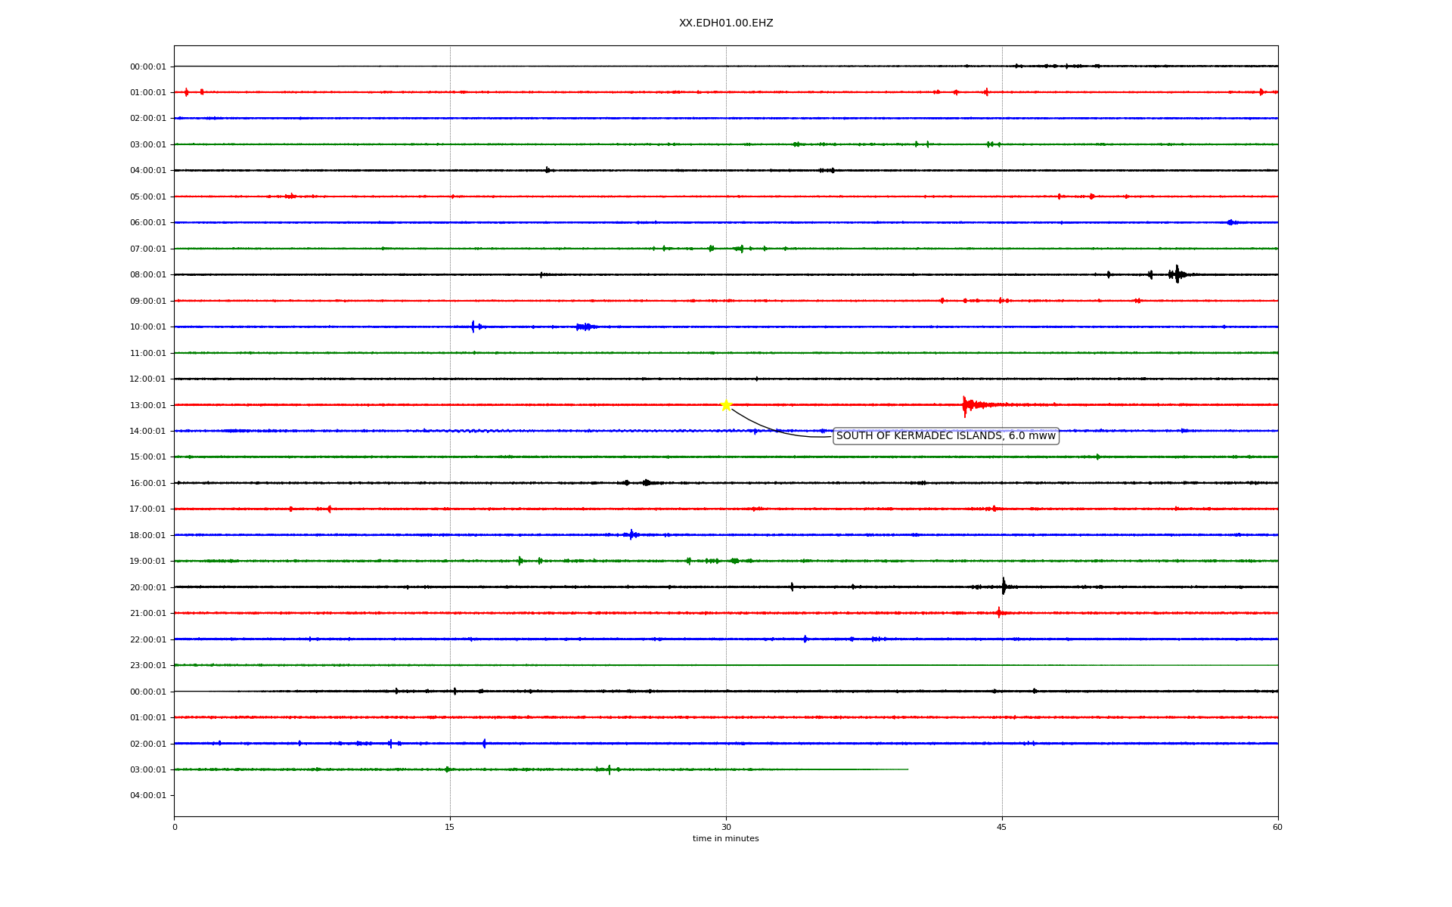The image size is (1452, 907).
Task: Click the x-axis tick label 15
Action: tap(450, 827)
